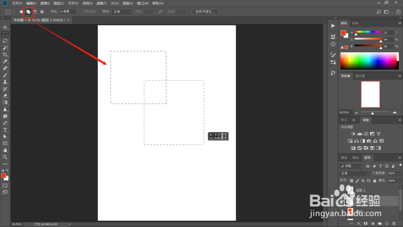Open the 图像(I) menu

(45, 3)
